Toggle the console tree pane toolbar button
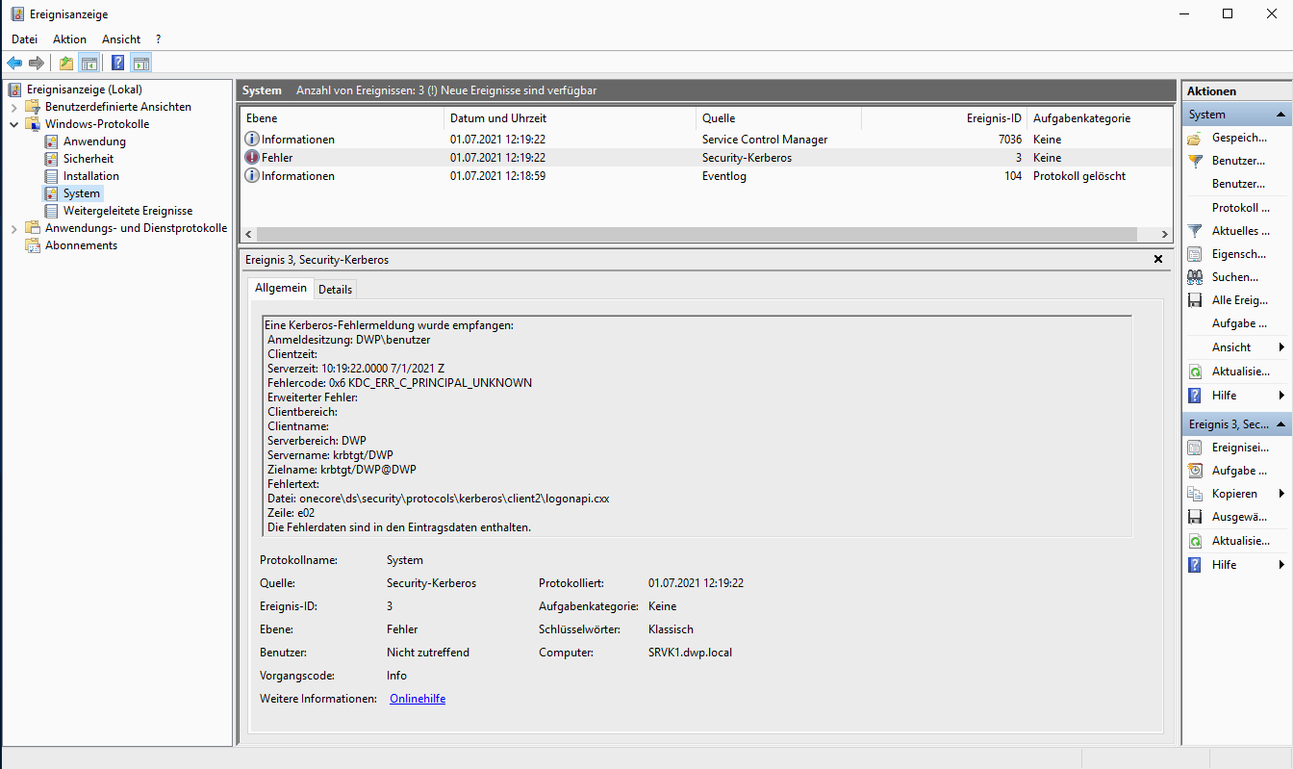Screen dimensions: 1293x769 (89, 64)
